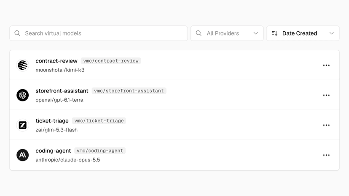349x196 pixels.
Task: Click the Moonshot AI logo for contract-review
Action: tap(22, 65)
